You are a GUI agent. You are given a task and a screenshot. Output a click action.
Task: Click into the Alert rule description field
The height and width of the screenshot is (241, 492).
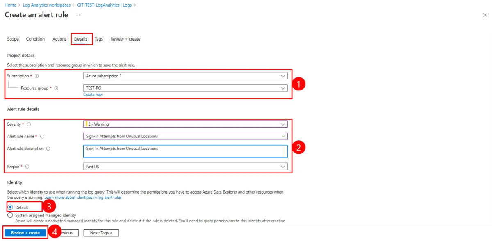[185, 151]
